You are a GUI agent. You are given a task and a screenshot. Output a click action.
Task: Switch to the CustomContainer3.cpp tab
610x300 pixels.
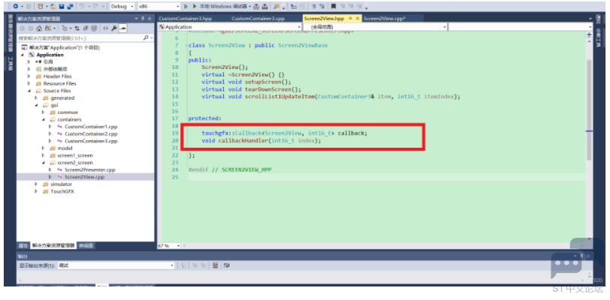pos(258,19)
